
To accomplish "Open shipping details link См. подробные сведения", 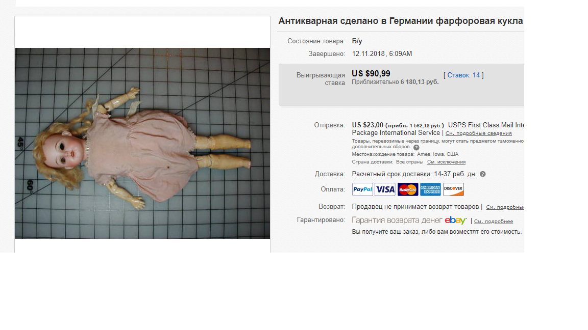I will tap(478, 133).
